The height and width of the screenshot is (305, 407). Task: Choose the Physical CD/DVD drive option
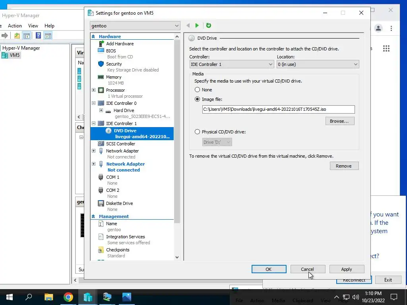click(198, 132)
